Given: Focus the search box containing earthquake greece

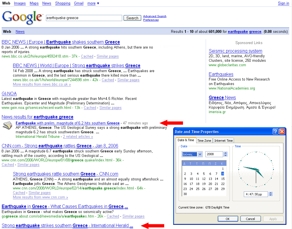Looking at the screenshot, I should [84, 18].
